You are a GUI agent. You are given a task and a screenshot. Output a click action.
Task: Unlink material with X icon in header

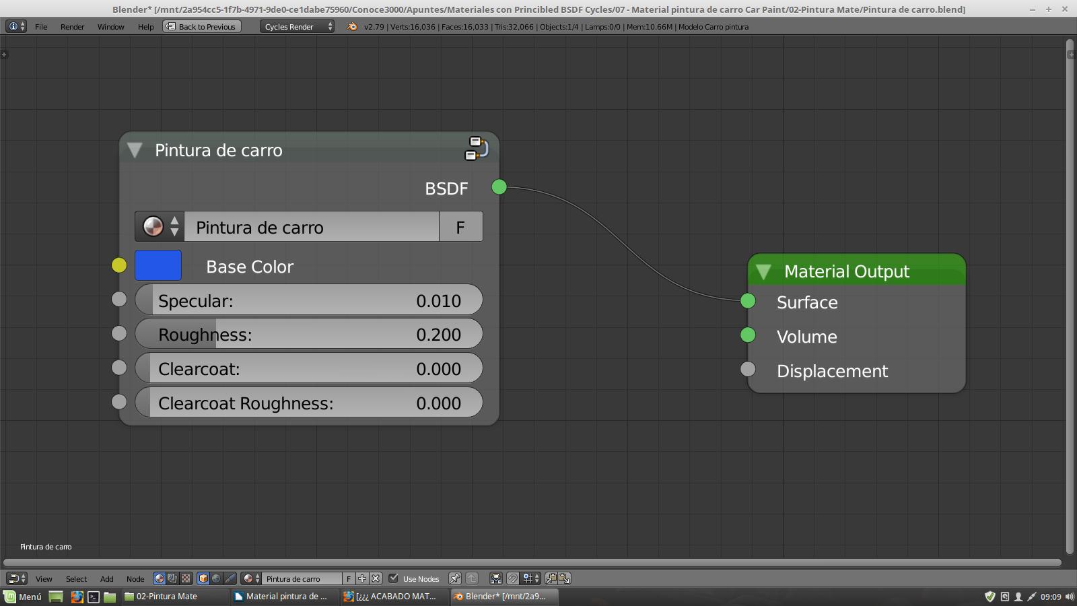click(x=376, y=578)
